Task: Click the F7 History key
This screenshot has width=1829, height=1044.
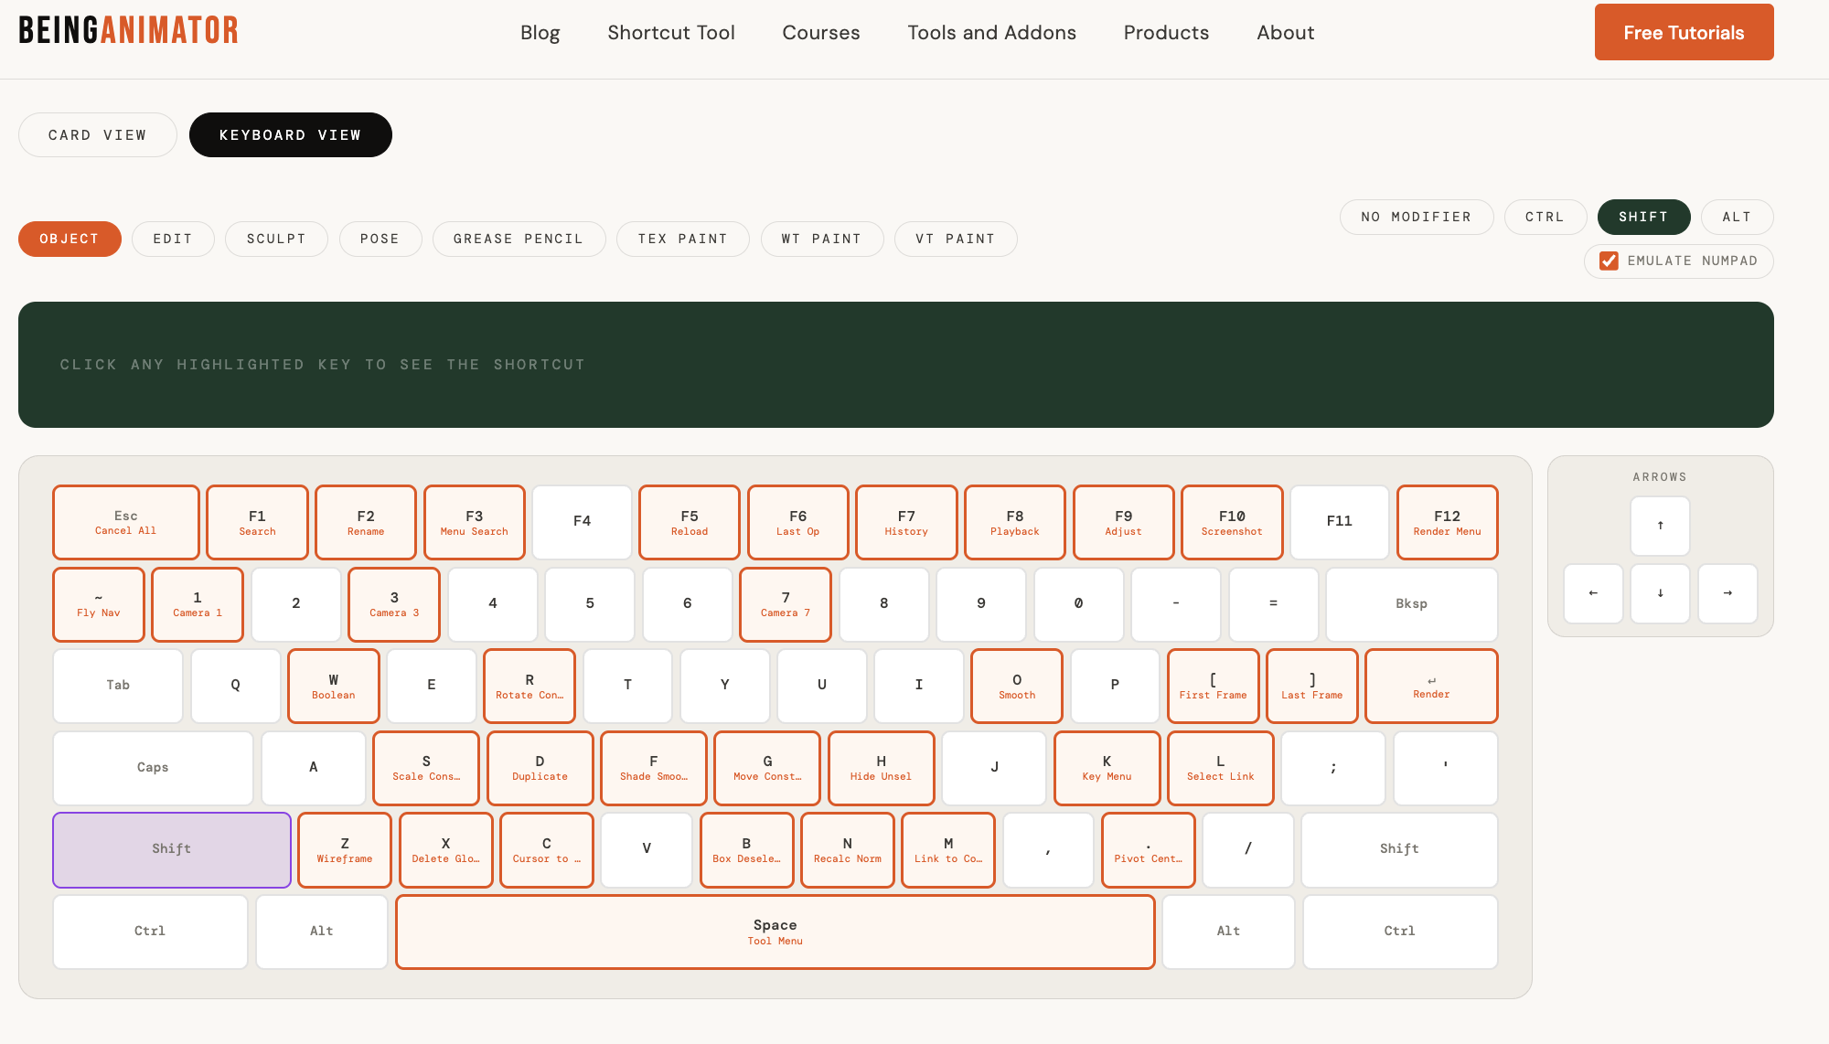Action: click(x=906, y=522)
